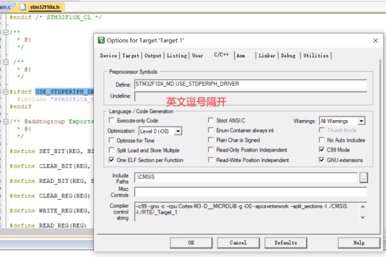This screenshot has height=257, width=386.
Task: Toggle Enum Container always int
Action: coord(210,130)
